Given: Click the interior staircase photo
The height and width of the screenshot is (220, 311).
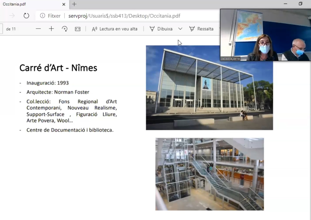Looking at the screenshot, I should (209, 174).
